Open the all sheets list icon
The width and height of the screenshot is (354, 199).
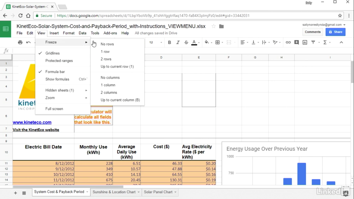pos(24,193)
